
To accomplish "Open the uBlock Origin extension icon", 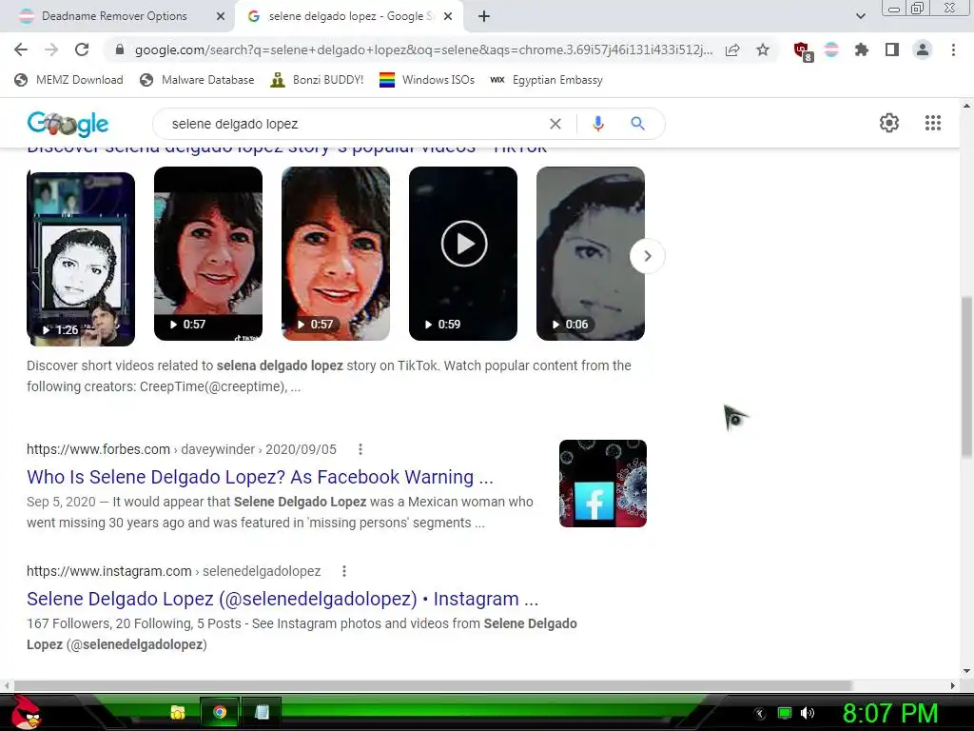I will 803,51.
